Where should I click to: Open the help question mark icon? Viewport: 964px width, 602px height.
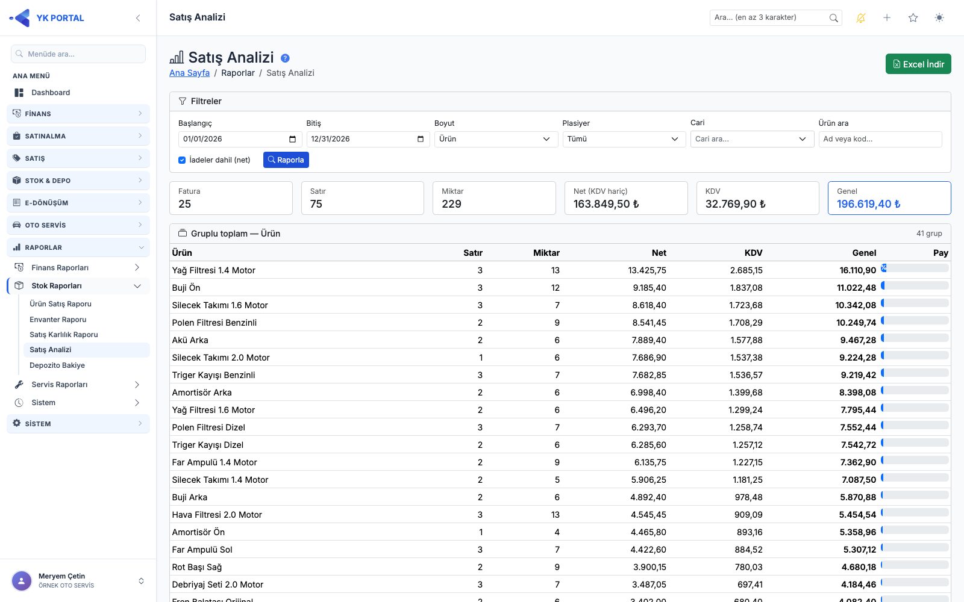click(x=285, y=58)
